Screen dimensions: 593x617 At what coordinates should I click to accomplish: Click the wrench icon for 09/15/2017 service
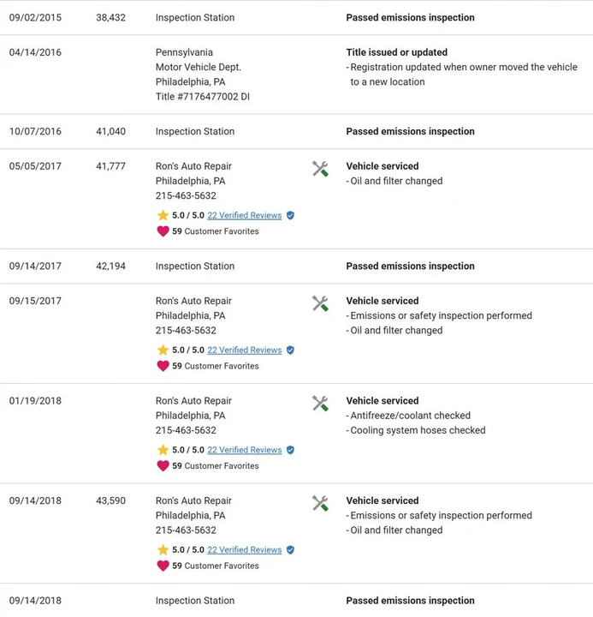[320, 303]
